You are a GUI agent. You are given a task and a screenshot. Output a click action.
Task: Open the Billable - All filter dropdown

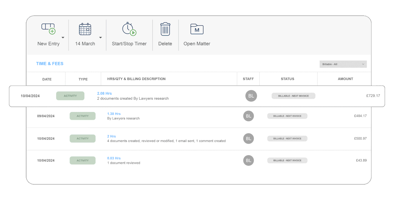(343, 64)
